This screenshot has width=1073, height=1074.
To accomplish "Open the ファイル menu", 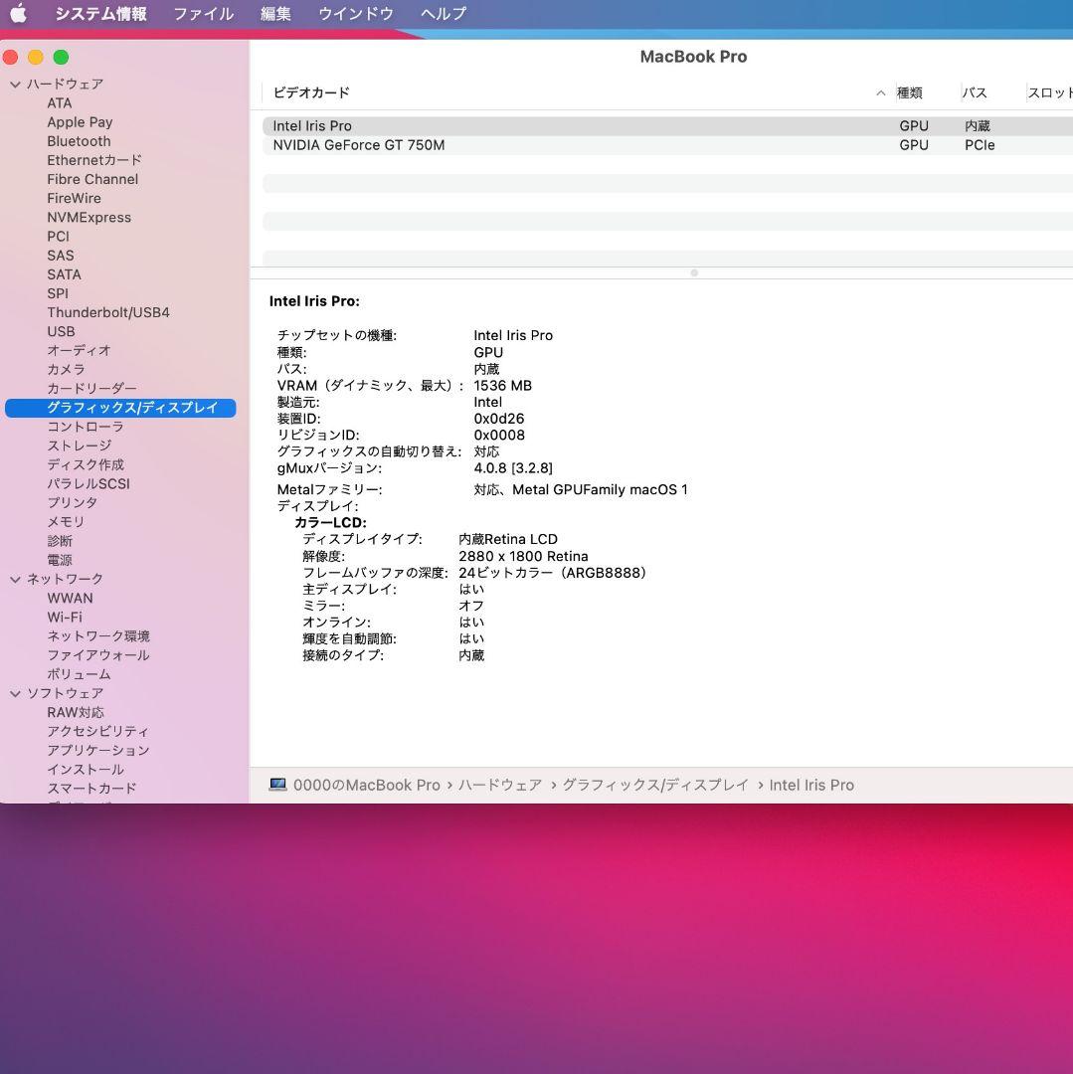I will click(x=203, y=14).
